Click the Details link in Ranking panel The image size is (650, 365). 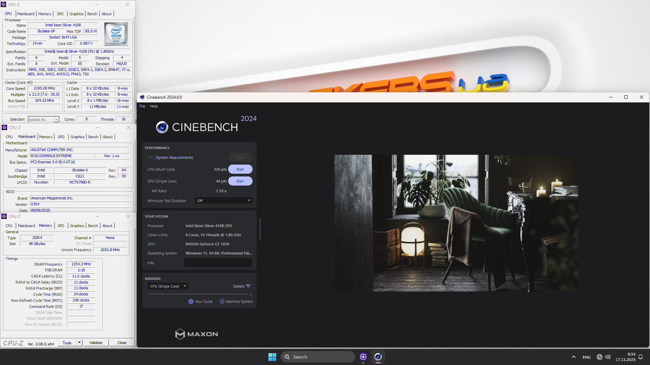[239, 286]
